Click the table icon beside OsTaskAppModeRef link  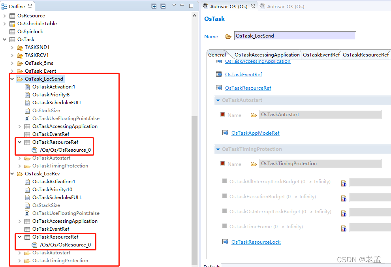(x=225, y=133)
